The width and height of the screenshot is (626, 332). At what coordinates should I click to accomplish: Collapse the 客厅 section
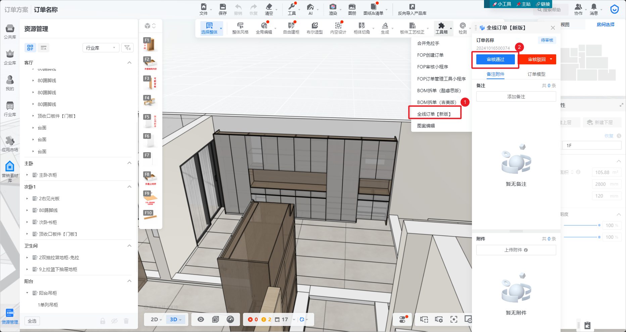click(x=129, y=63)
